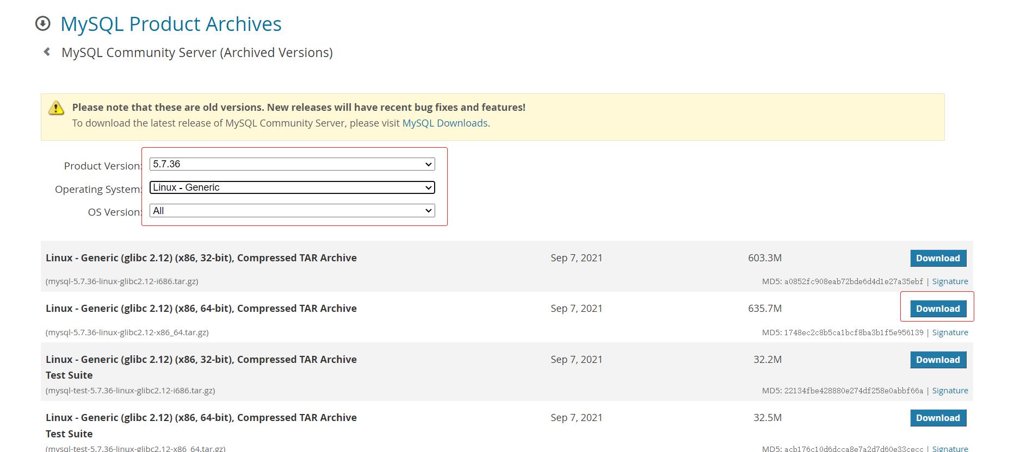1033x452 pixels.
Task: Open Signature link for mysql-5.7.36 x86_64 archive
Action: point(950,332)
